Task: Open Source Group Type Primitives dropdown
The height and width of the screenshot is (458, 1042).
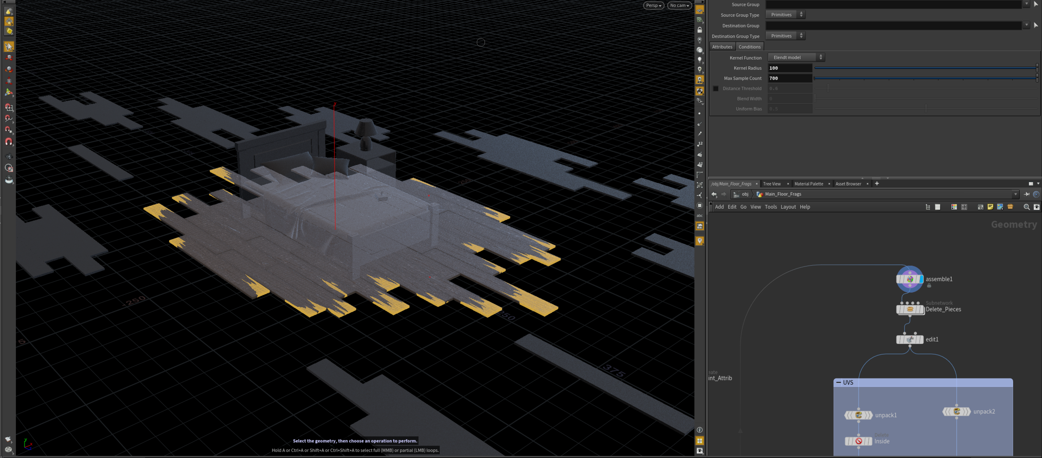Action: [x=786, y=15]
